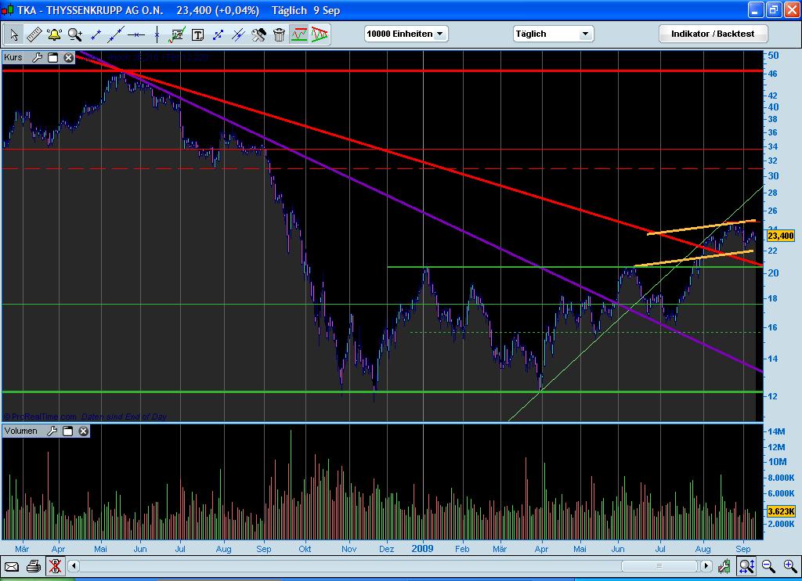Click the Volumen panel label
This screenshot has height=581, width=802.
click(x=21, y=431)
